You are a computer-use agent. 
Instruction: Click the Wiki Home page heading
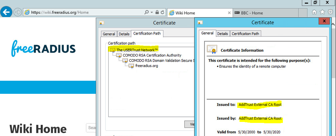tap(38, 129)
